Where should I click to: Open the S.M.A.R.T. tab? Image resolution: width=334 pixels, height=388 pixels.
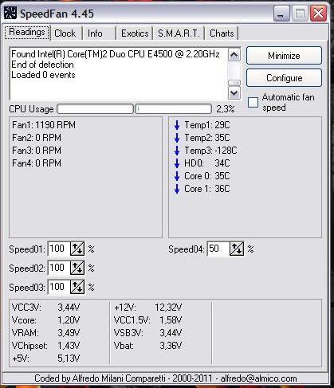point(179,33)
